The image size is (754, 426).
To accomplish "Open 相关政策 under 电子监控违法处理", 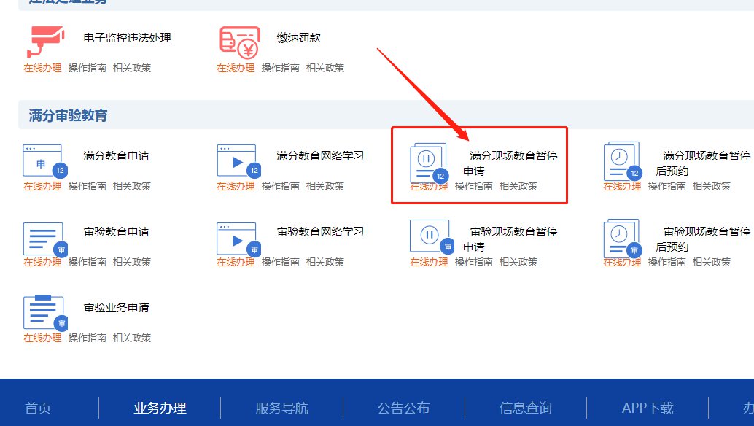I will tap(131, 68).
